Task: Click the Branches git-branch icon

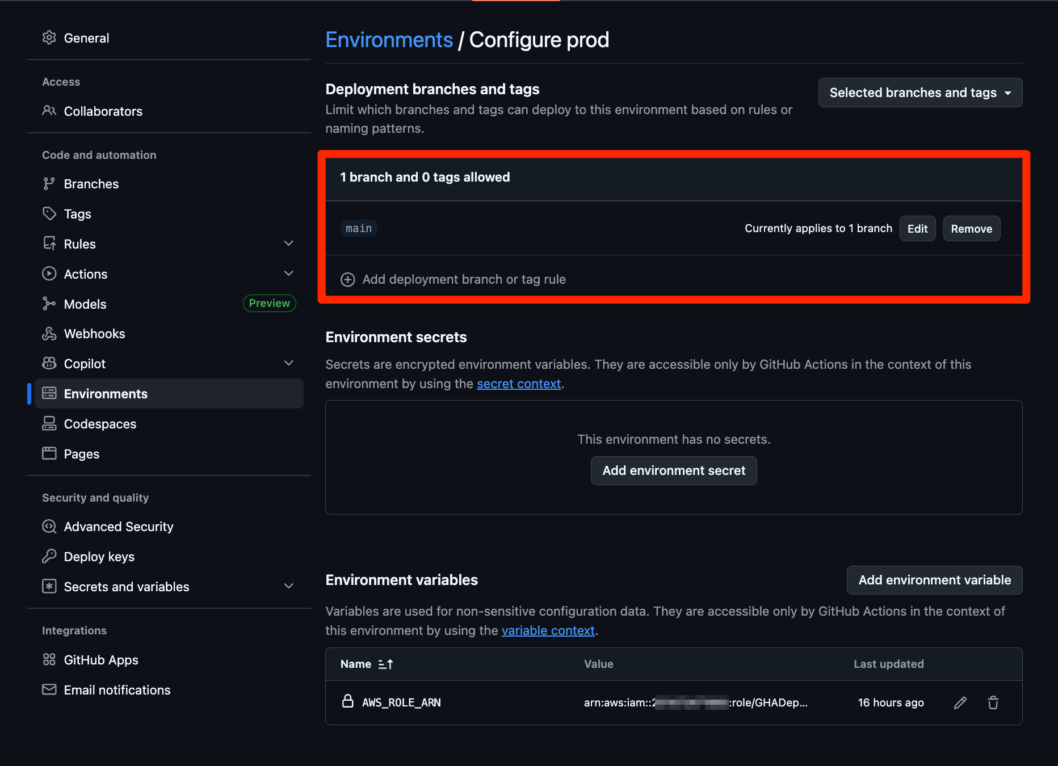Action: tap(49, 184)
